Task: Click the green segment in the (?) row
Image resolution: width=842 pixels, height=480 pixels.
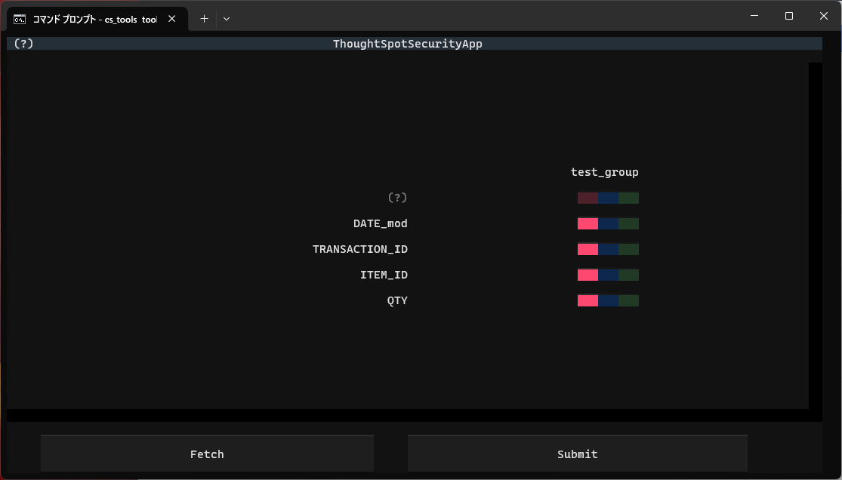Action: 629,198
